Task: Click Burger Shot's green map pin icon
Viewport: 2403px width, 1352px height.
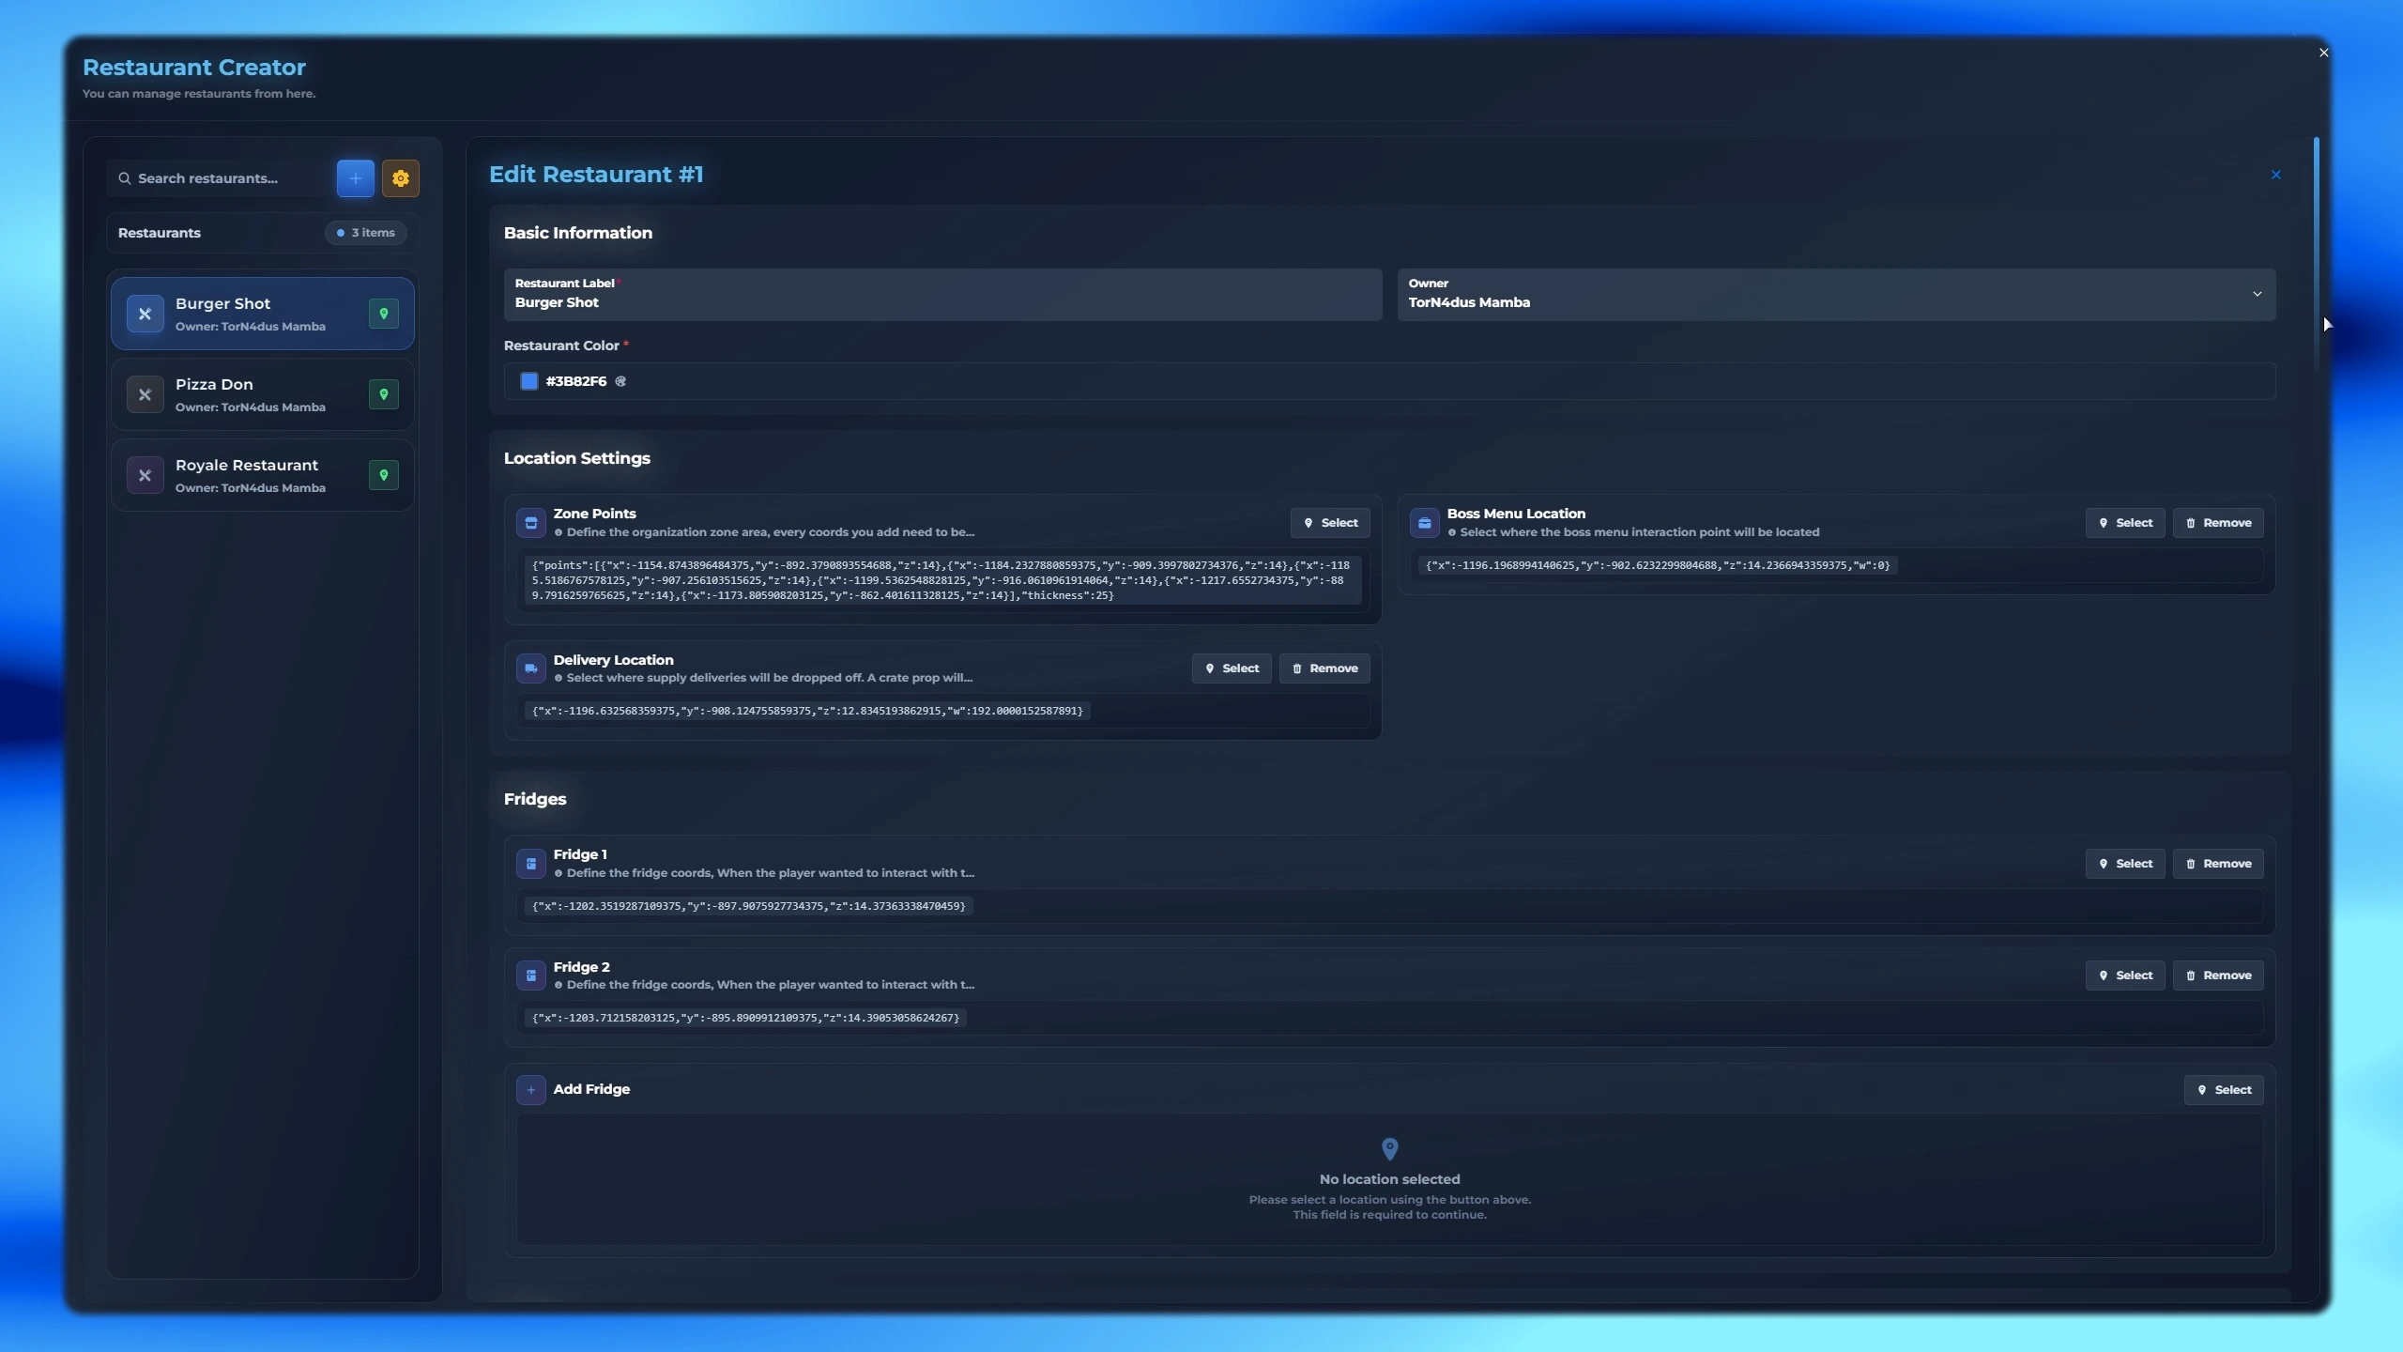Action: [383, 314]
